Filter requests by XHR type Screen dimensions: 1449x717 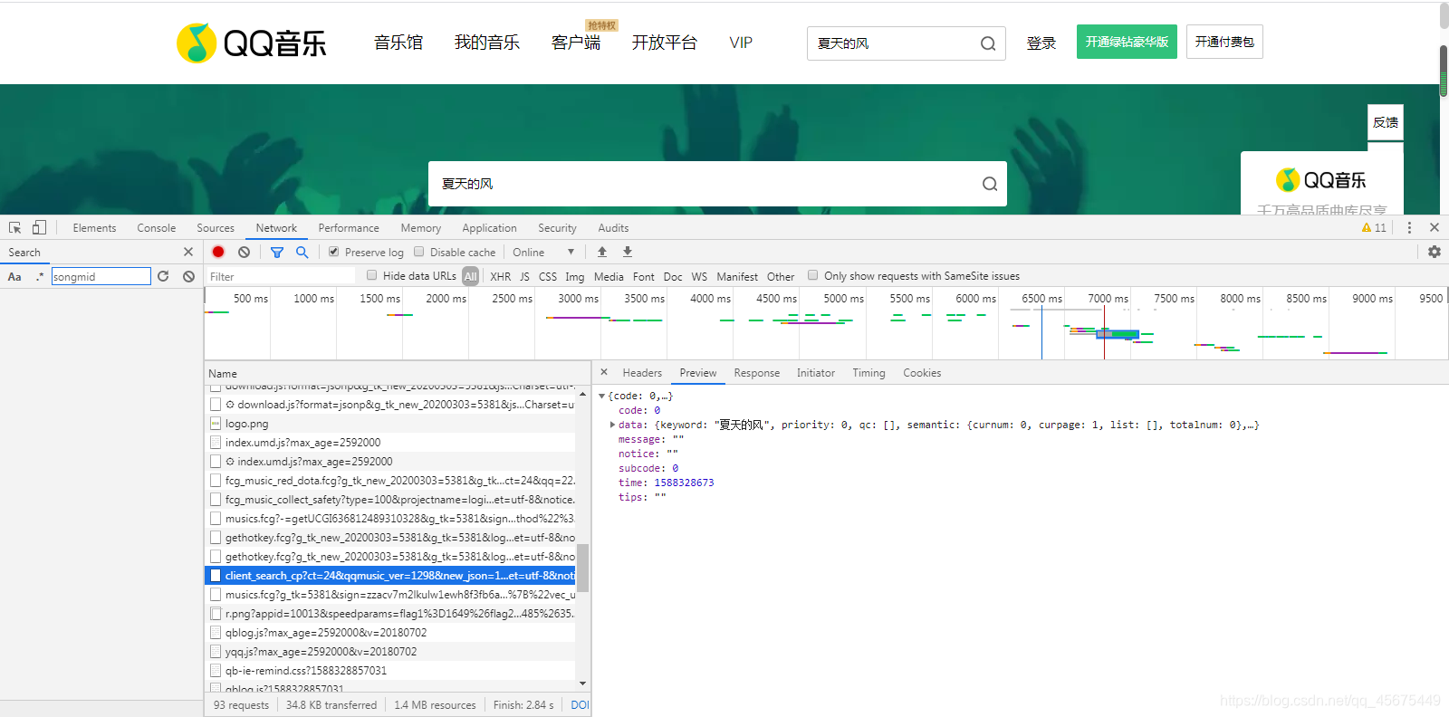[x=500, y=277]
